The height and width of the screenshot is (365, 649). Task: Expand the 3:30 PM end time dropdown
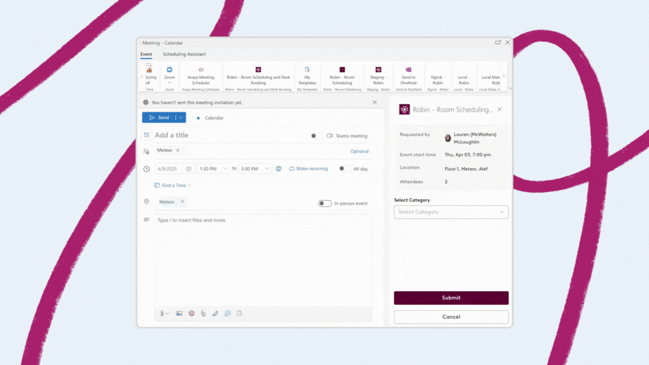(266, 169)
